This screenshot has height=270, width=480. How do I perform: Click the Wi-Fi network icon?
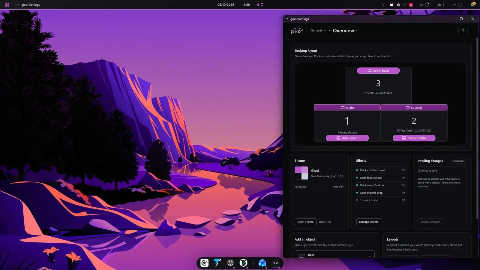(454, 5)
